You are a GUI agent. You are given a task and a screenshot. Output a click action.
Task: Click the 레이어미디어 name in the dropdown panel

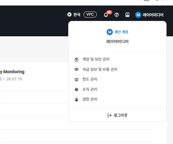coord(117,42)
